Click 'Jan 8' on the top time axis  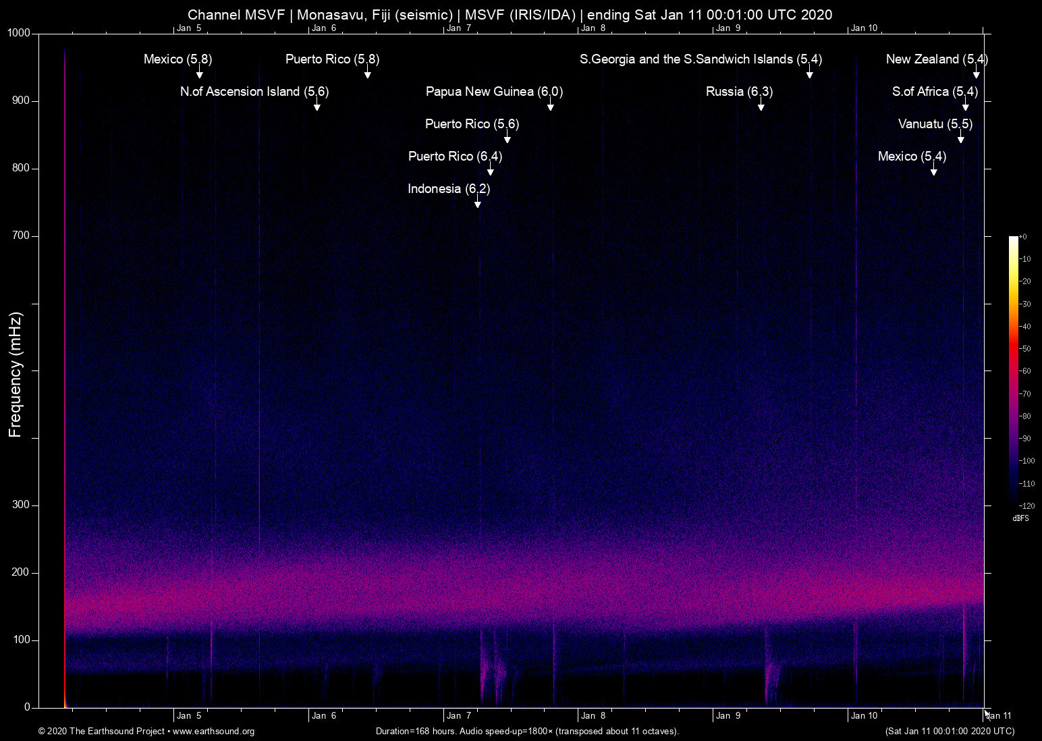(x=593, y=28)
